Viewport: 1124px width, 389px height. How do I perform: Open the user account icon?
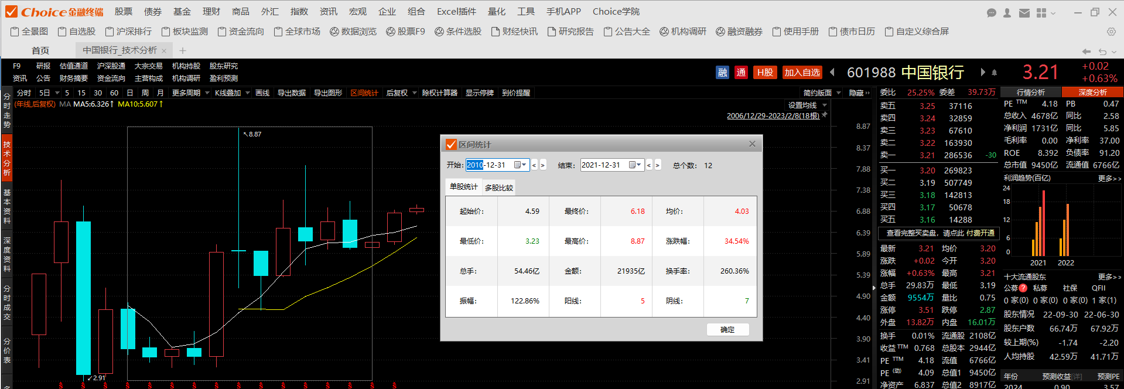tap(1007, 12)
